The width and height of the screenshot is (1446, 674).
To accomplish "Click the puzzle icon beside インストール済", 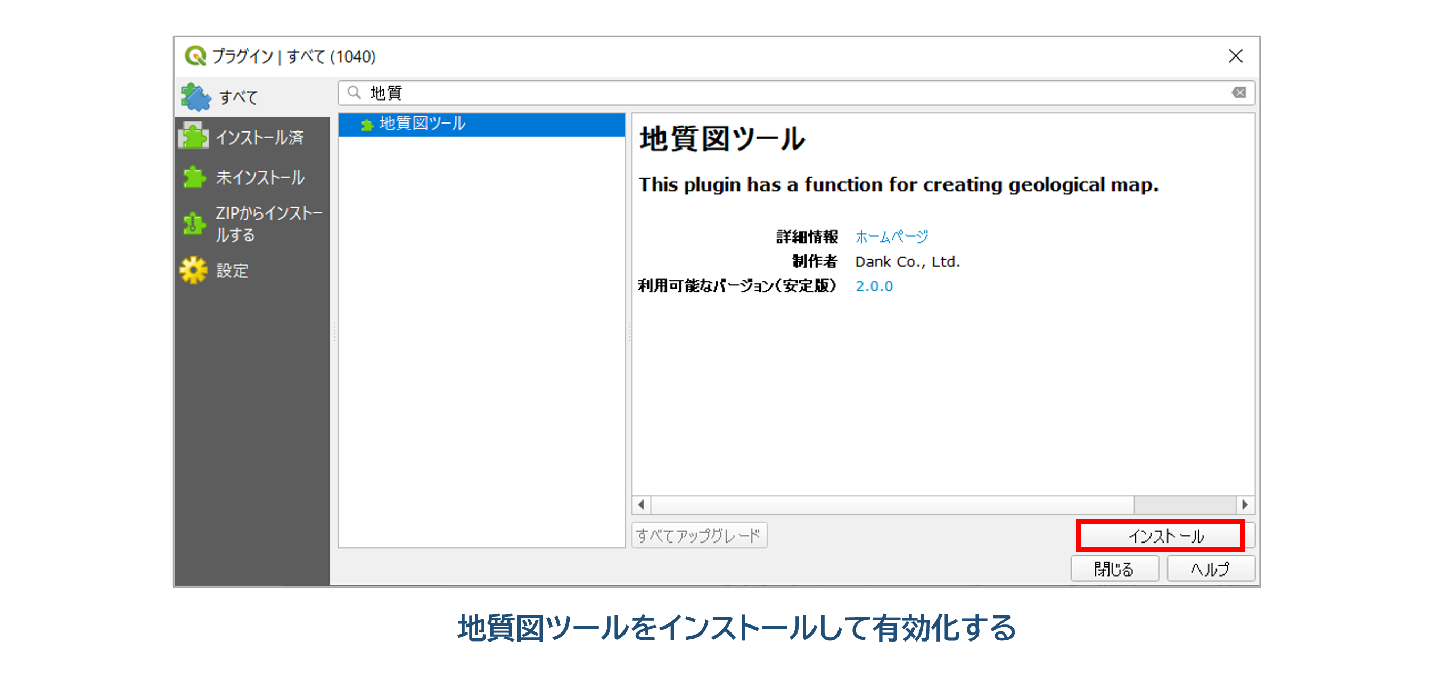I will [x=194, y=136].
